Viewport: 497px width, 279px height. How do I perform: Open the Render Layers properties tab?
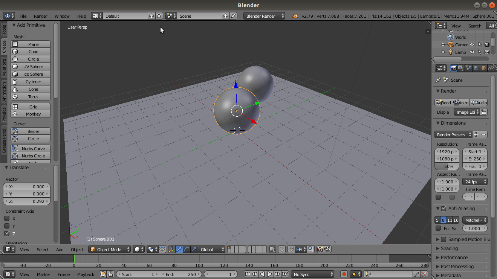(x=461, y=68)
